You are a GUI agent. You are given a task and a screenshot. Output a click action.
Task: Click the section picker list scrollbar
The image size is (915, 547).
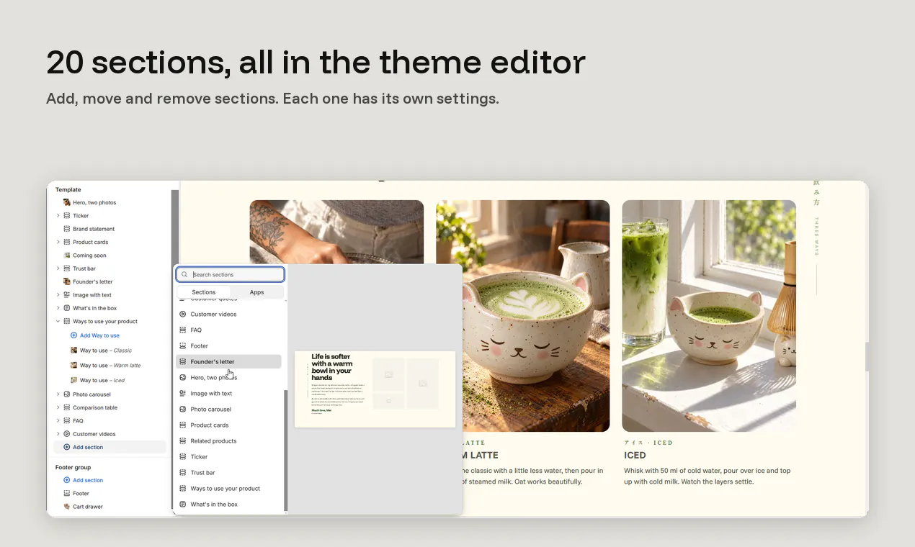pos(285,450)
